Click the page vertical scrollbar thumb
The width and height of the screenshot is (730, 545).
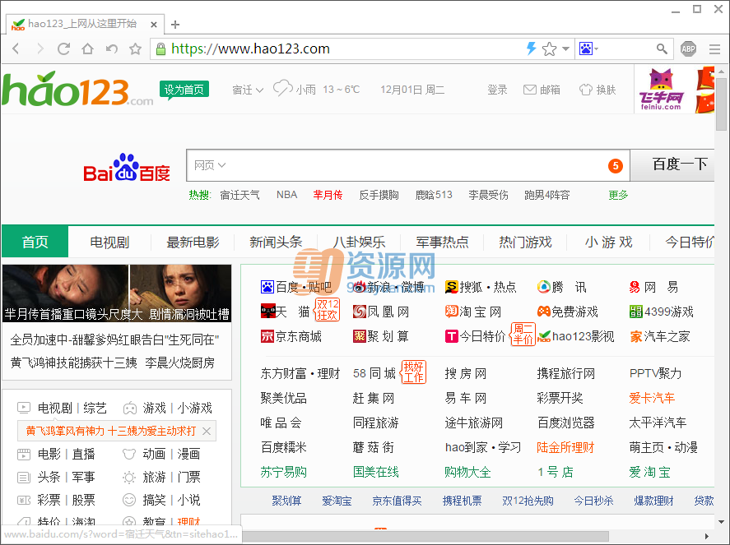(x=721, y=104)
